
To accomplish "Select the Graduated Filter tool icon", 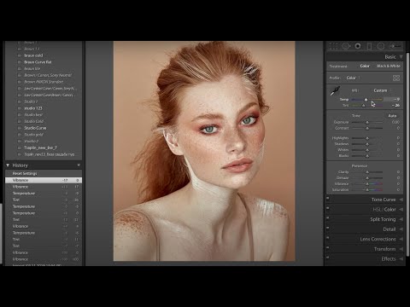I will coord(369,46).
